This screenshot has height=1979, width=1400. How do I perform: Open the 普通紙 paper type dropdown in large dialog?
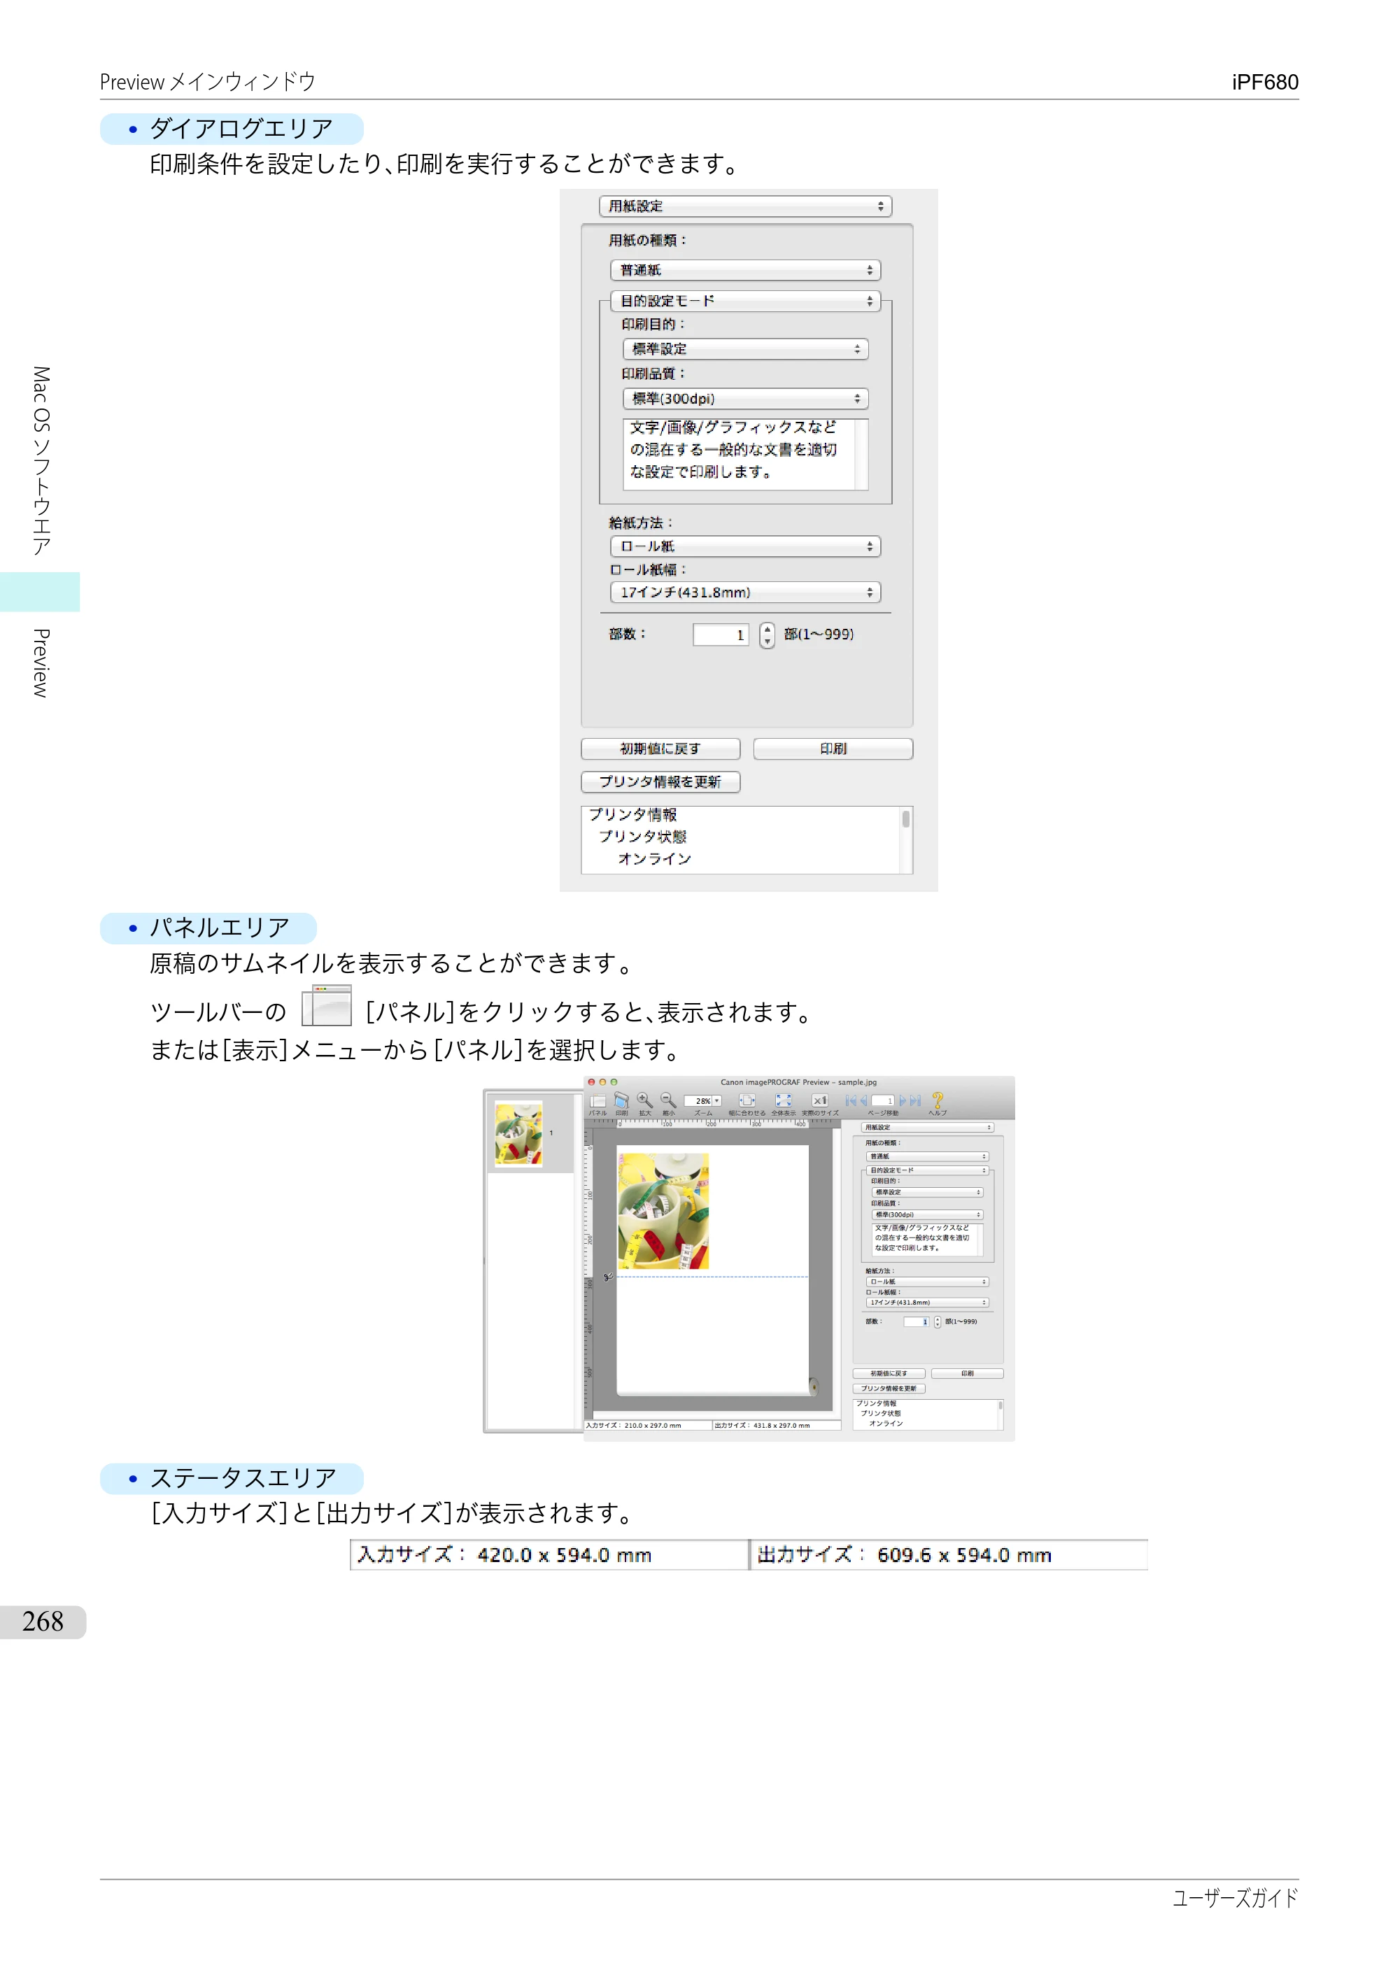pos(746,271)
